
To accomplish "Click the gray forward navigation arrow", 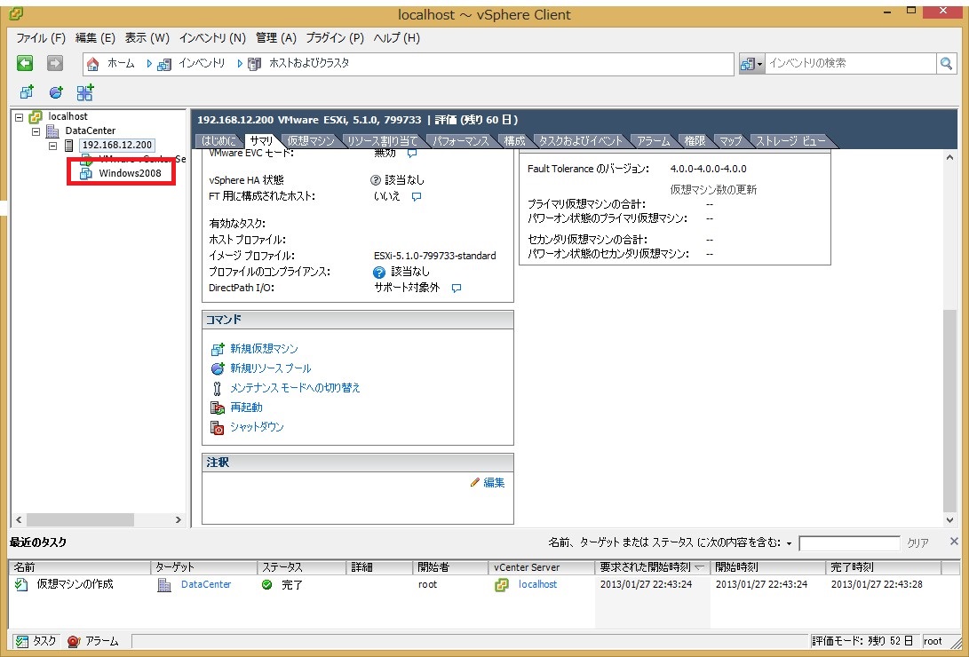I will point(55,63).
